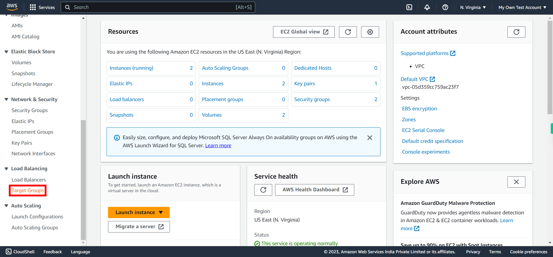The image size is (553, 257).
Task: Open the notifications bell
Action: point(427,7)
